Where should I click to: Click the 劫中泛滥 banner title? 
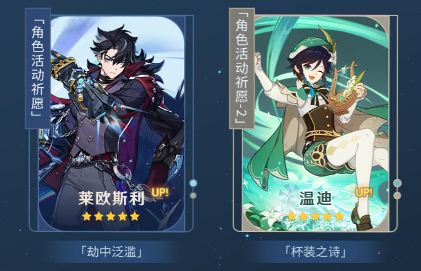(111, 252)
